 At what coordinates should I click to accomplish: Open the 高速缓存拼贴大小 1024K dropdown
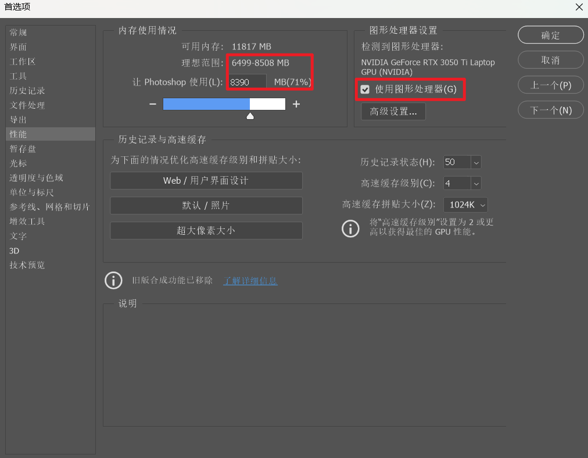coord(465,205)
